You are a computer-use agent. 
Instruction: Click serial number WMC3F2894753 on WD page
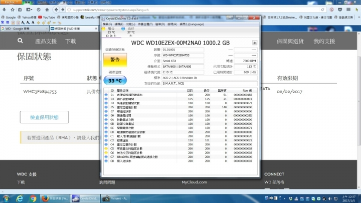pos(40,92)
